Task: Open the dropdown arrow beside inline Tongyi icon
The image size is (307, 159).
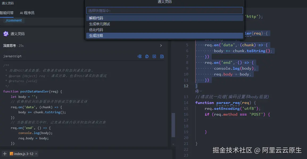Action: tap(201, 91)
